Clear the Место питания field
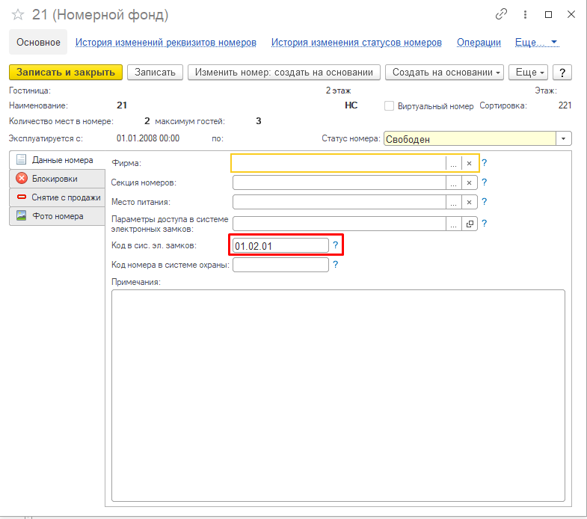 coord(469,202)
